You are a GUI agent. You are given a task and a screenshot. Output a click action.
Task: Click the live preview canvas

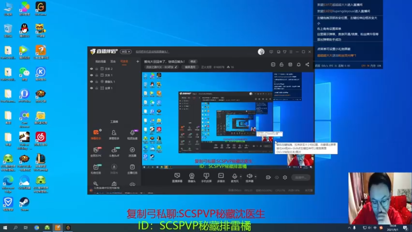tap(228, 121)
